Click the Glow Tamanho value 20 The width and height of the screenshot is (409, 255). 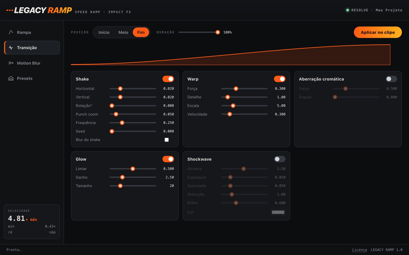point(172,186)
